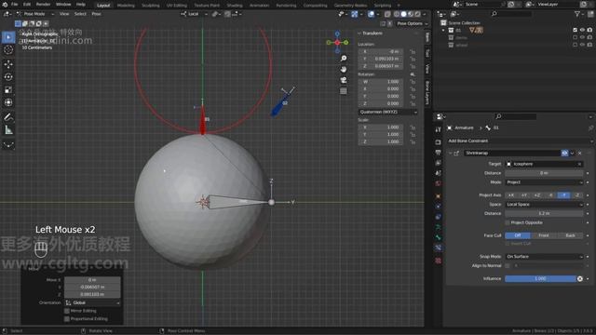This screenshot has height=335, width=596.
Task: Enable the Proportional Editing checkbox
Action: 67,318
